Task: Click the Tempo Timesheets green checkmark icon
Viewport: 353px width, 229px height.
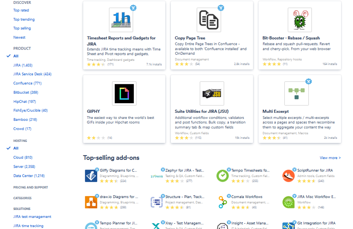Action: tap(223, 176)
